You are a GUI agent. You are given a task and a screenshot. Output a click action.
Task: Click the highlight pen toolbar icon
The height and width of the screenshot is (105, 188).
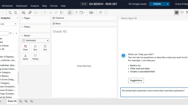70,13
